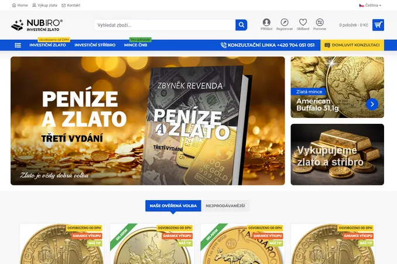This screenshot has width=397, height=264.
Task: Open the Porovnat compare icon
Action: (320, 24)
